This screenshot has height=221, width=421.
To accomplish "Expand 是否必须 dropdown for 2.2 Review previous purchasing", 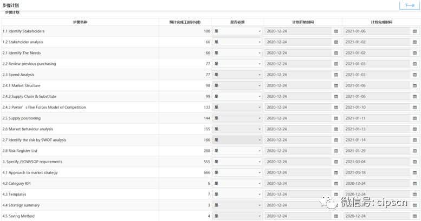I will [237, 64].
